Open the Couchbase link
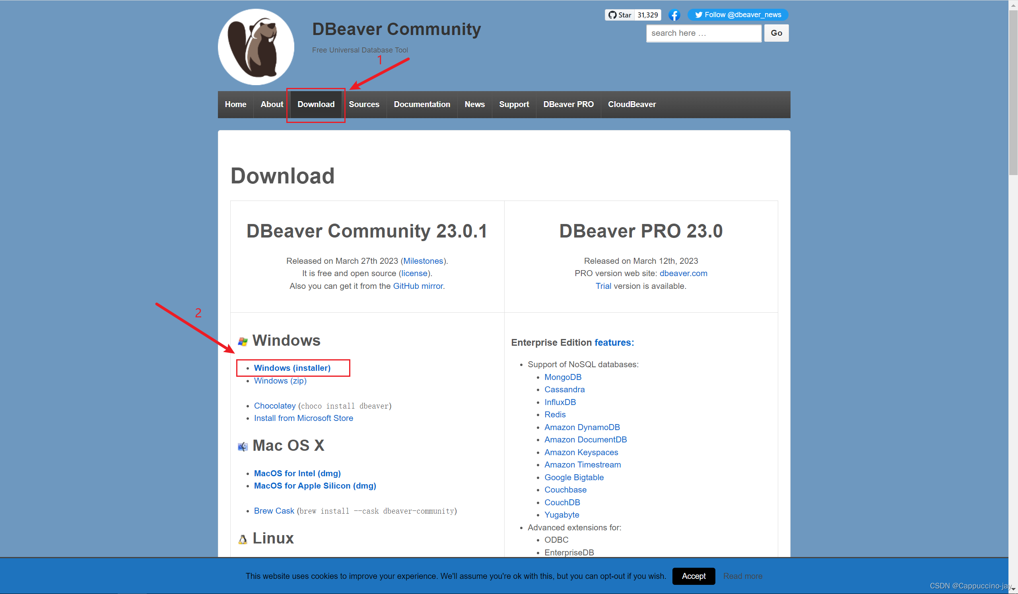Screen dimensions: 1018x594 (565, 490)
